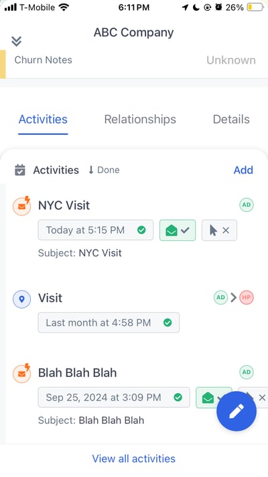268x477 pixels.
Task: Click the Add activity link
Action: click(243, 170)
